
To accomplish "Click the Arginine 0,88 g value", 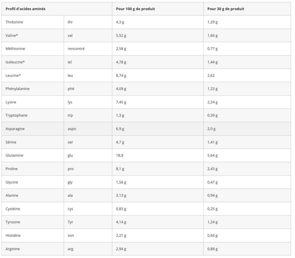I will [x=212, y=249].
